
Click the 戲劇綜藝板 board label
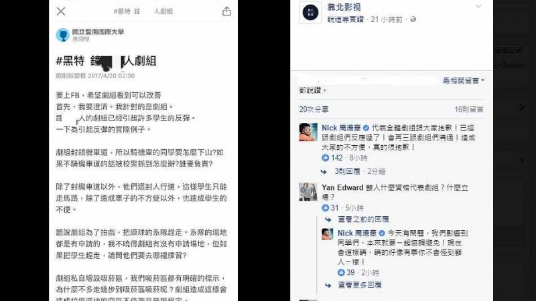pyautogui.click(x=71, y=76)
